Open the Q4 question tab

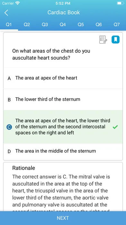coord(63,25)
